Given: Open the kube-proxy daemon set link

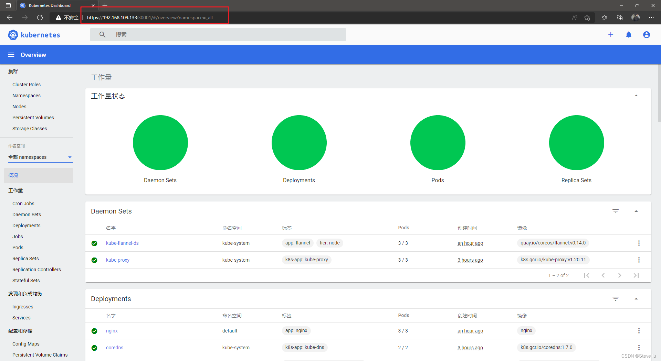Looking at the screenshot, I should (118, 260).
